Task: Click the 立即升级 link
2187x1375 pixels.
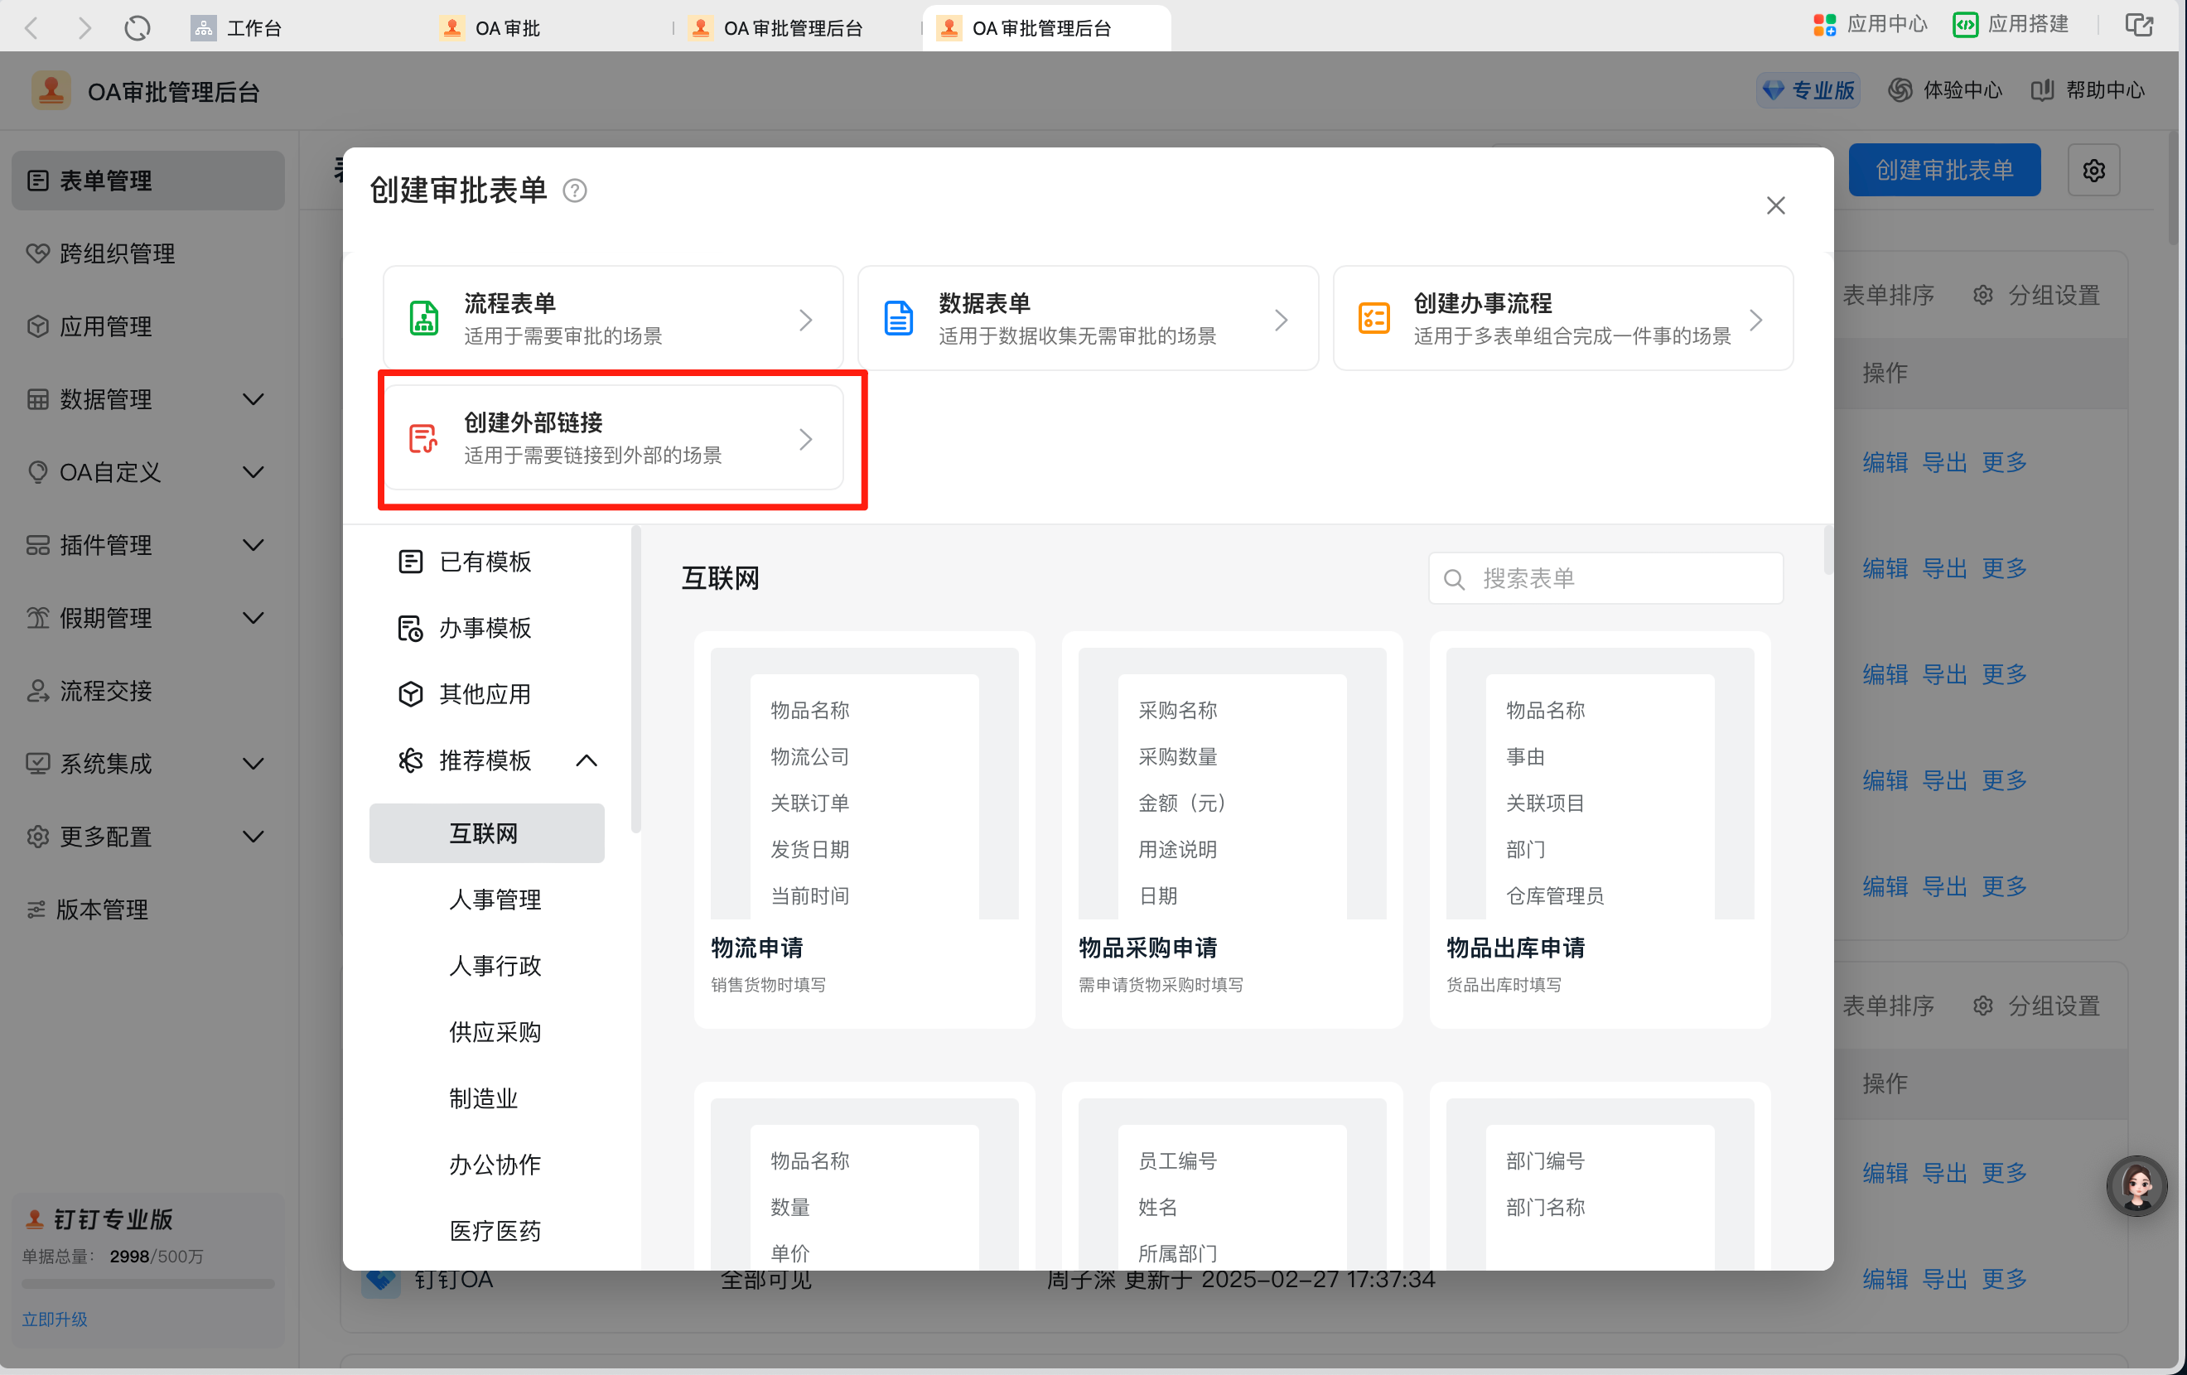Action: [55, 1320]
